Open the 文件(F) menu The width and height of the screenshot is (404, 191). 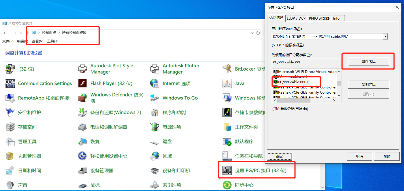click(x=8, y=41)
